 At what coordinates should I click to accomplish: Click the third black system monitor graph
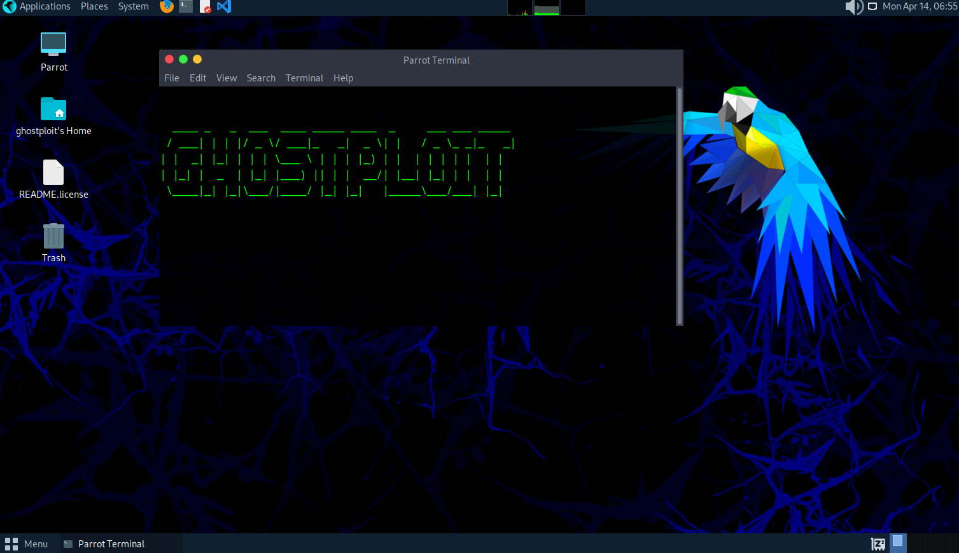(x=573, y=8)
